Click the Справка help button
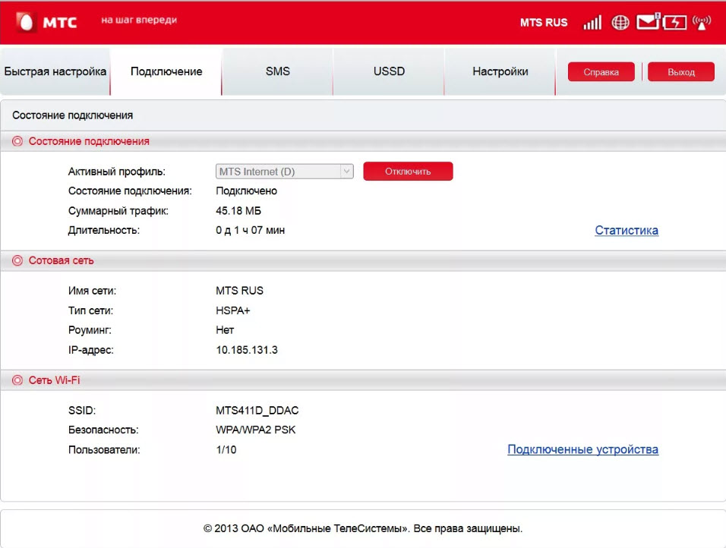 point(601,72)
